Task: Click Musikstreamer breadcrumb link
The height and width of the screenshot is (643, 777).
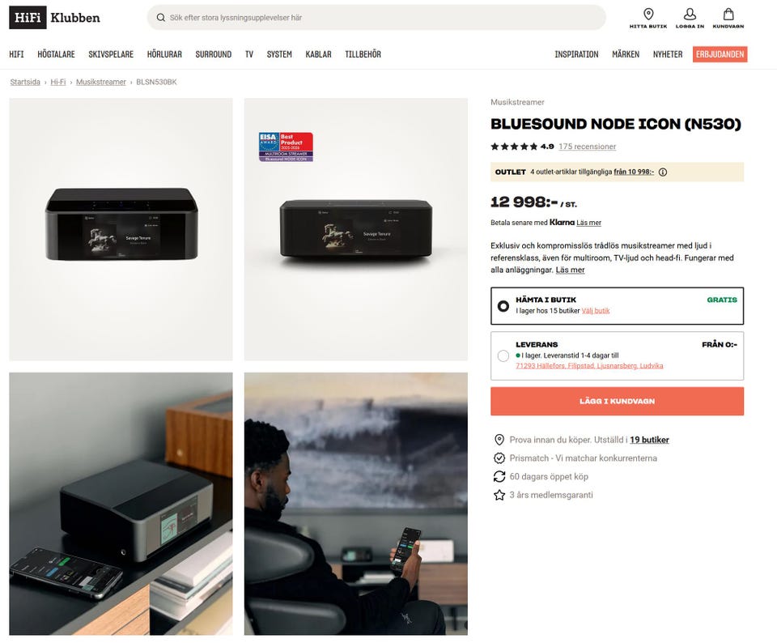Action: pyautogui.click(x=101, y=83)
